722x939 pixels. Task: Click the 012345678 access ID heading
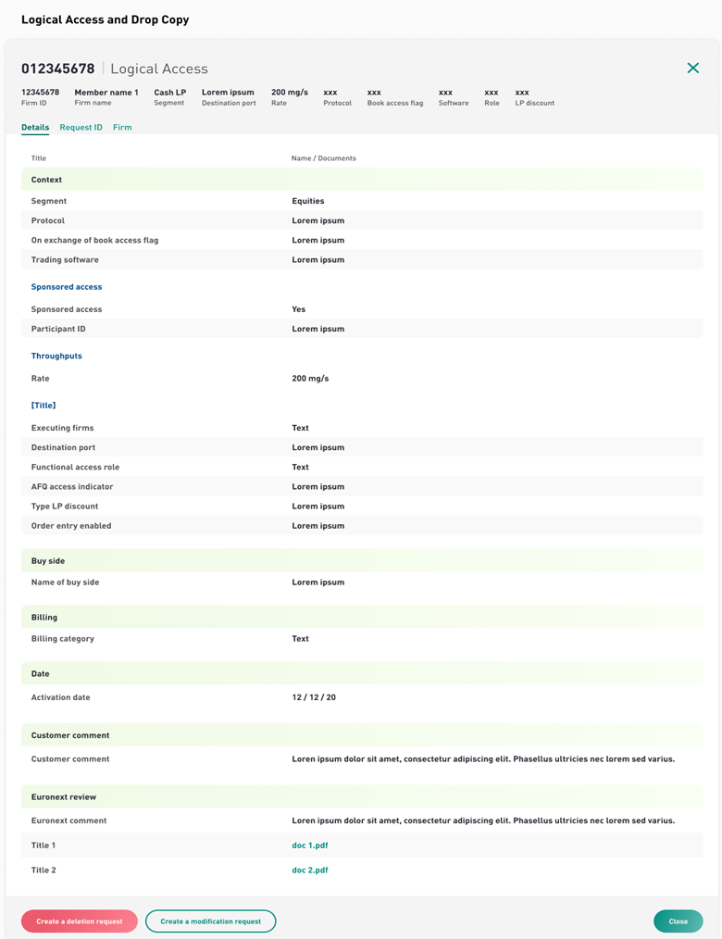click(58, 69)
